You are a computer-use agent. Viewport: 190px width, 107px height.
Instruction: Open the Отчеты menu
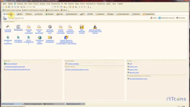82,4
